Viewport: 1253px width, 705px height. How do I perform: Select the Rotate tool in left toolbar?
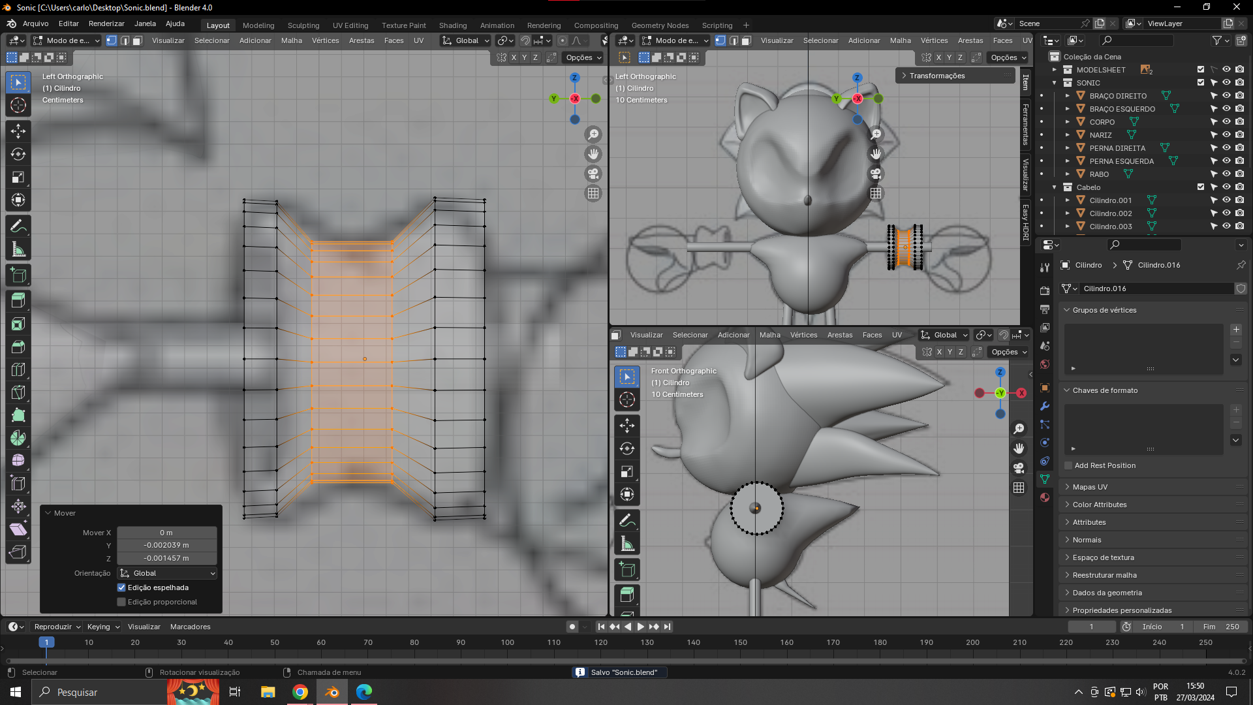point(18,154)
